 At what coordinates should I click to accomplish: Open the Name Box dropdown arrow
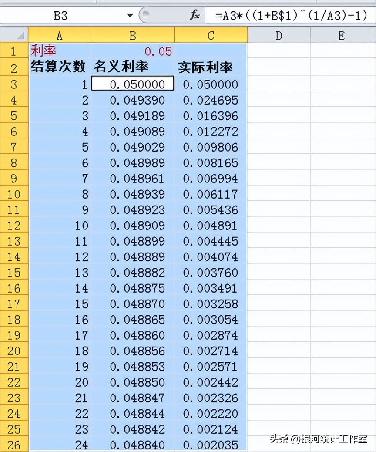130,15
